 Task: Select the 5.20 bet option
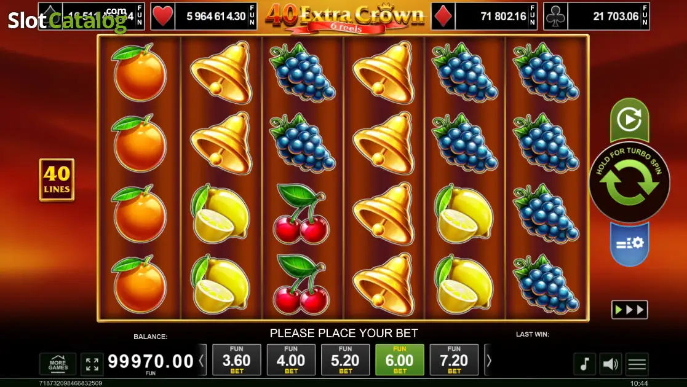345,360
